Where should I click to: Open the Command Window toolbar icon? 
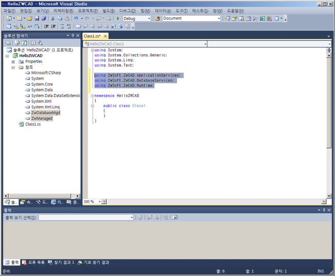pyautogui.click(x=276, y=19)
